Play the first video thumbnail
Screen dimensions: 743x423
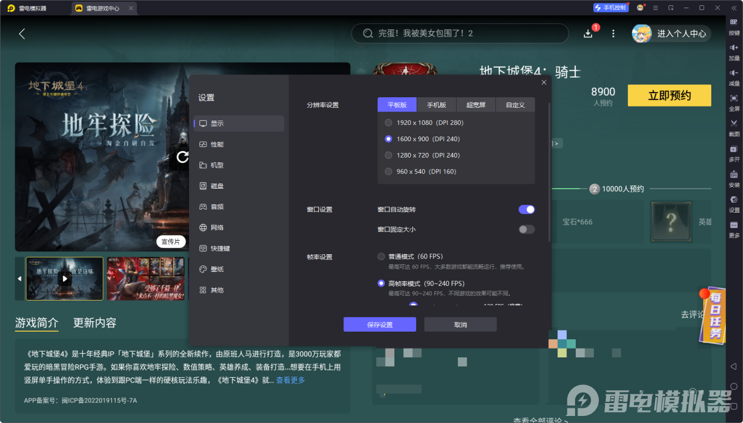[x=65, y=279]
